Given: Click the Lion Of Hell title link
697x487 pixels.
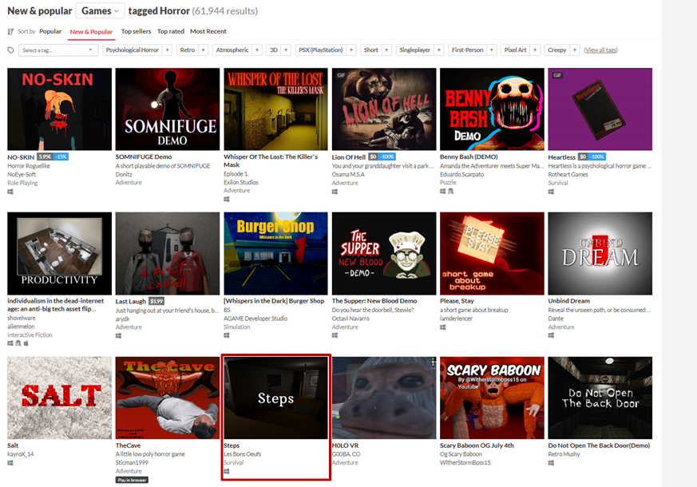Looking at the screenshot, I should (x=349, y=156).
